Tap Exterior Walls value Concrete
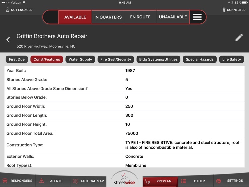This screenshot has height=187, width=249. [134, 156]
